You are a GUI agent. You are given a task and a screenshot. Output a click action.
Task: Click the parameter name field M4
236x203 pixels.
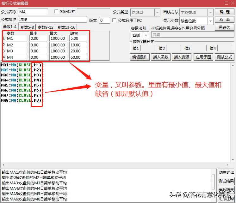pyautogui.click(x=16, y=57)
